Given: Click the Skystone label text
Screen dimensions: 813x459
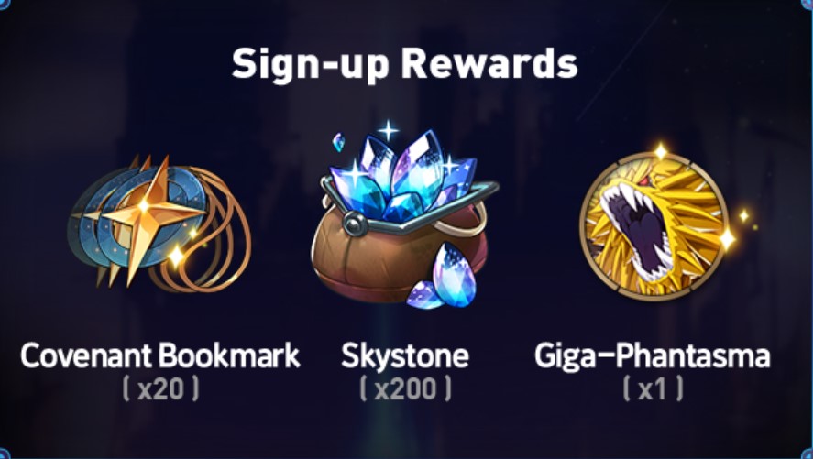Looking at the screenshot, I should (404, 356).
